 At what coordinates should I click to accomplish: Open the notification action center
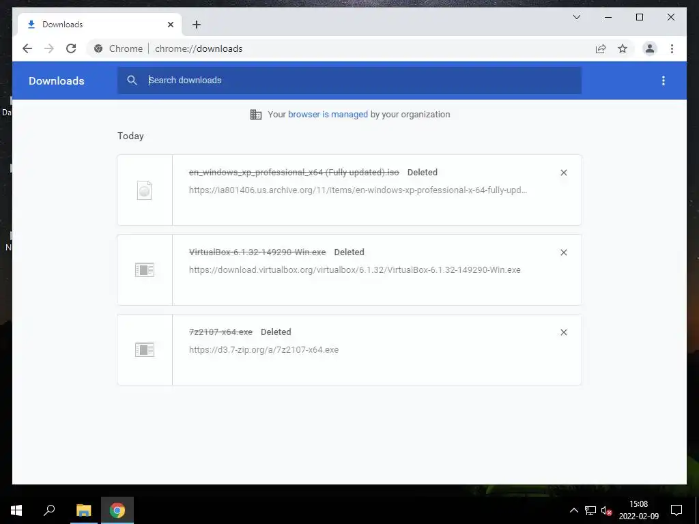[x=676, y=510]
